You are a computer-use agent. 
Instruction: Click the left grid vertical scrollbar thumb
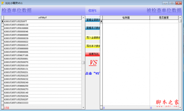tap(83, 63)
